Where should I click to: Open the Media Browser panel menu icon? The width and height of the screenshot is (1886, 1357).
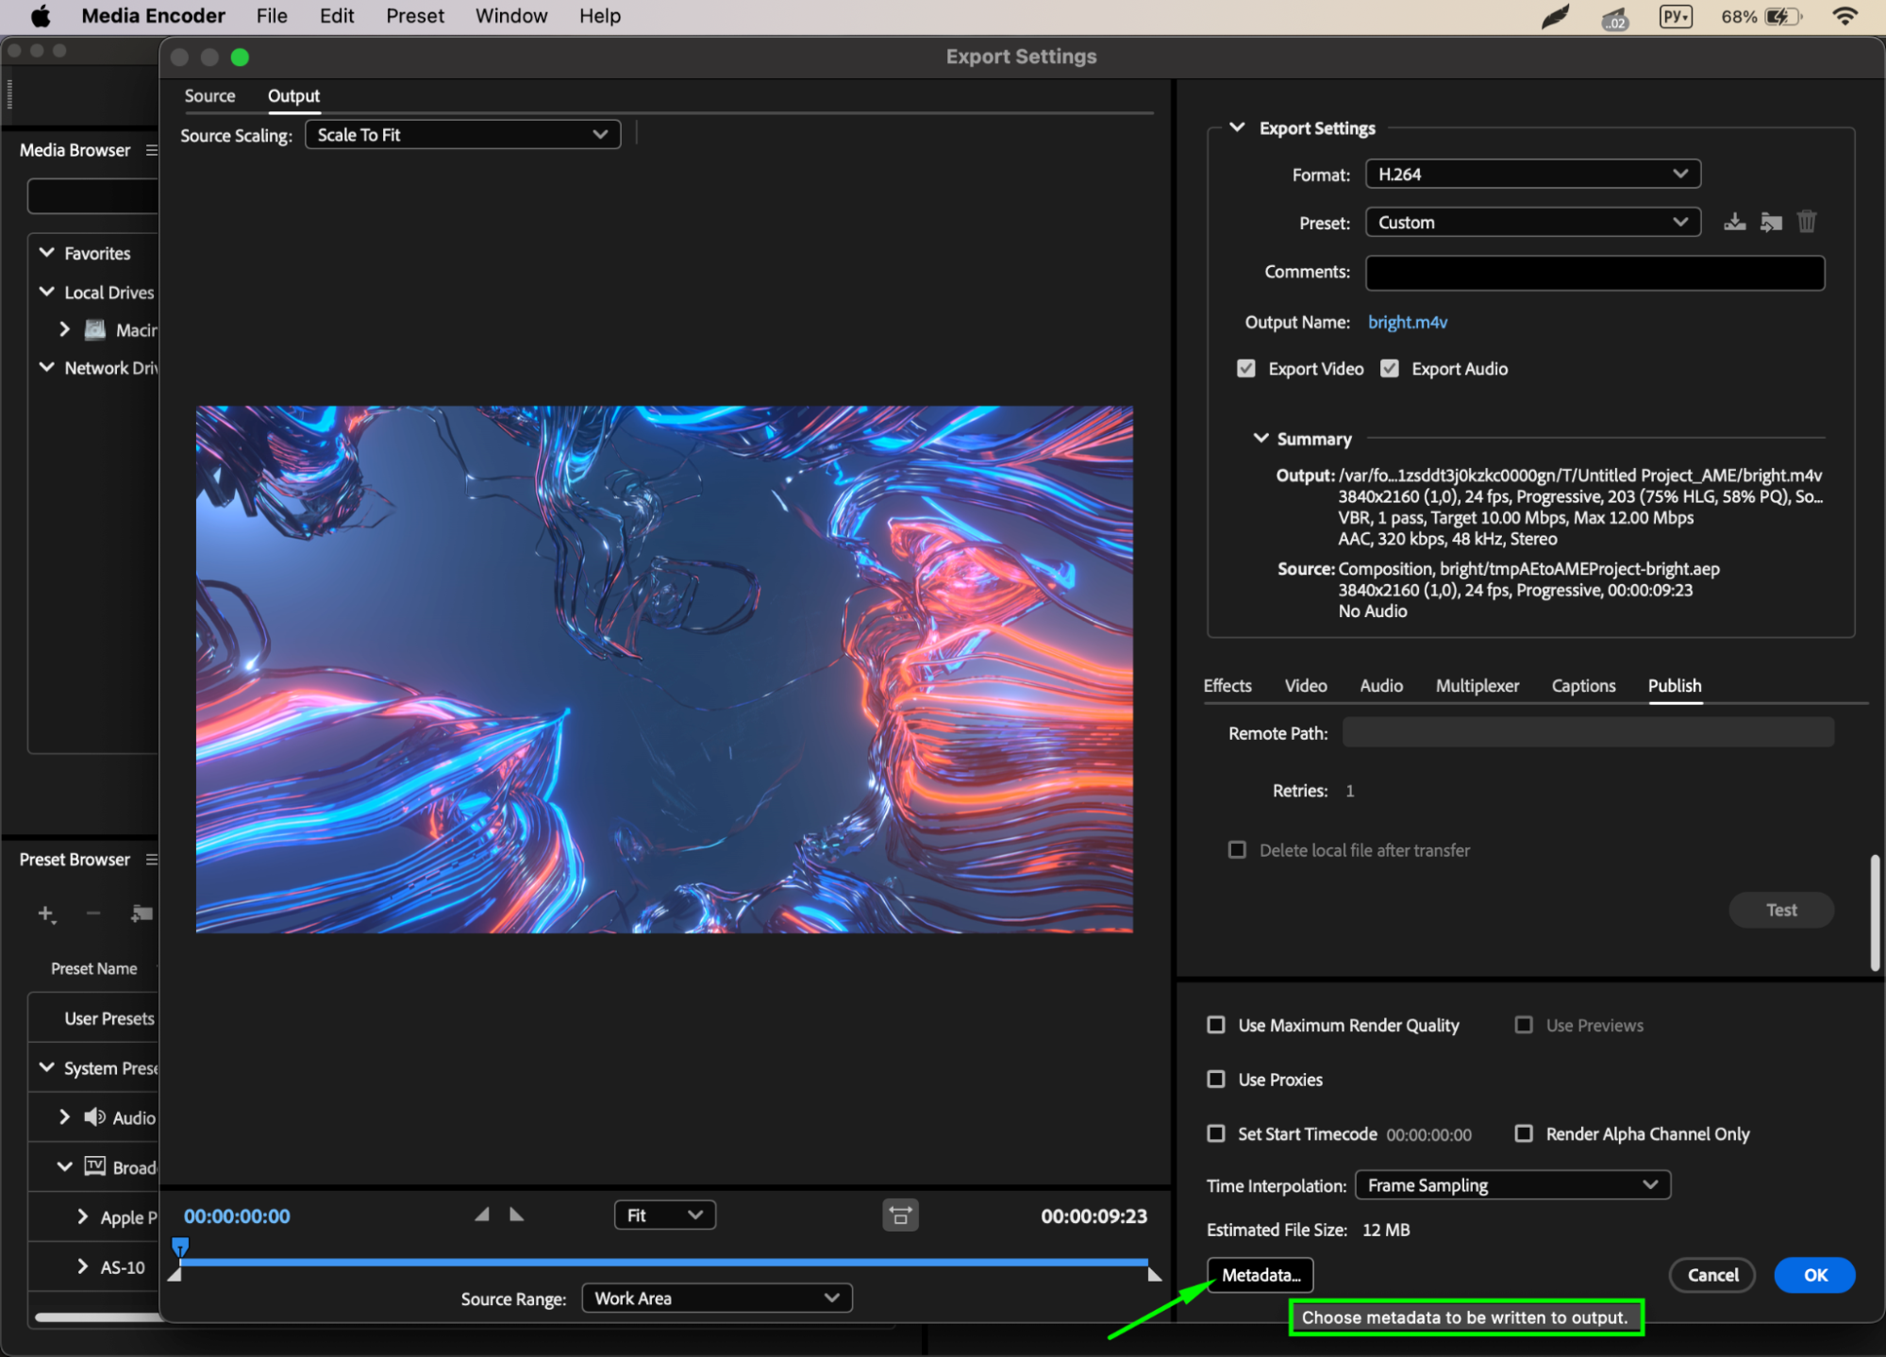coord(151,151)
